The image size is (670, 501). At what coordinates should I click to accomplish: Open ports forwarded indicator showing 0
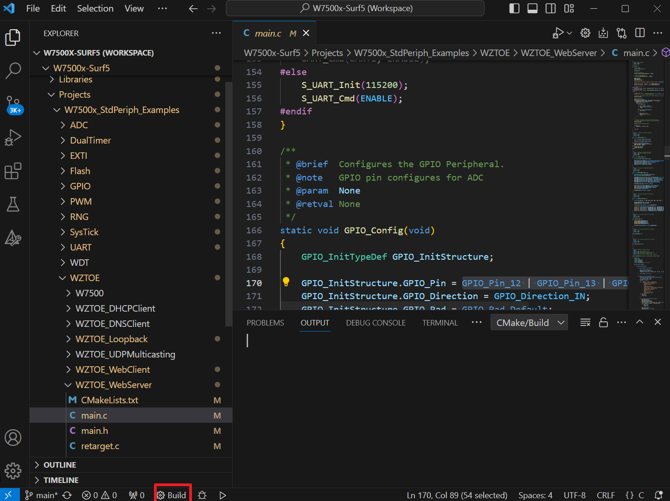tap(137, 495)
